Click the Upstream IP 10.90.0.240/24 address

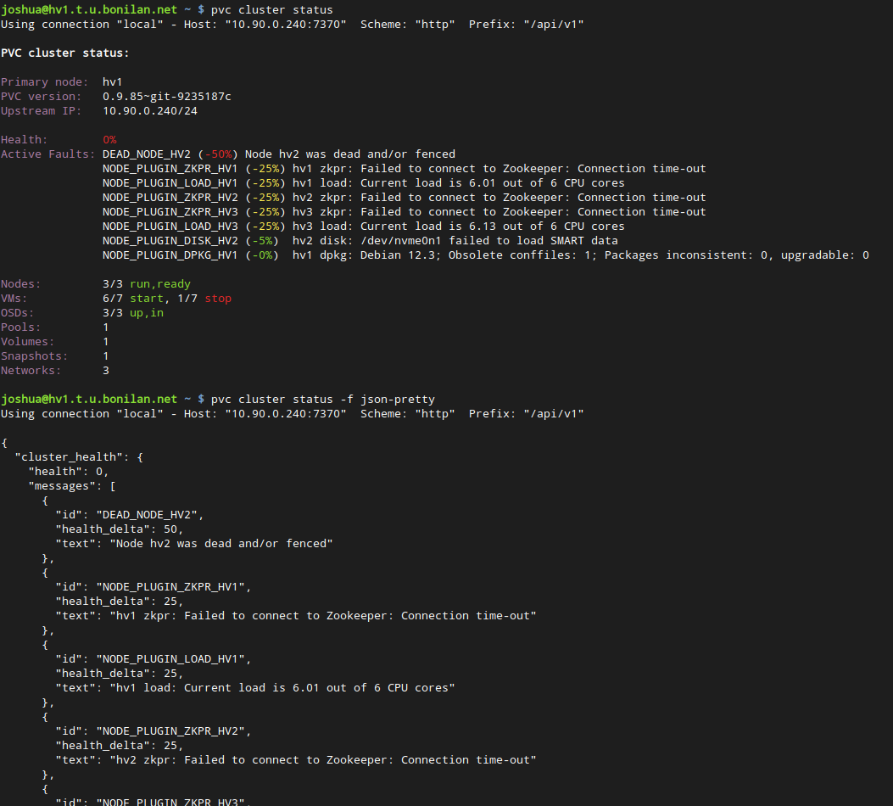tap(148, 110)
